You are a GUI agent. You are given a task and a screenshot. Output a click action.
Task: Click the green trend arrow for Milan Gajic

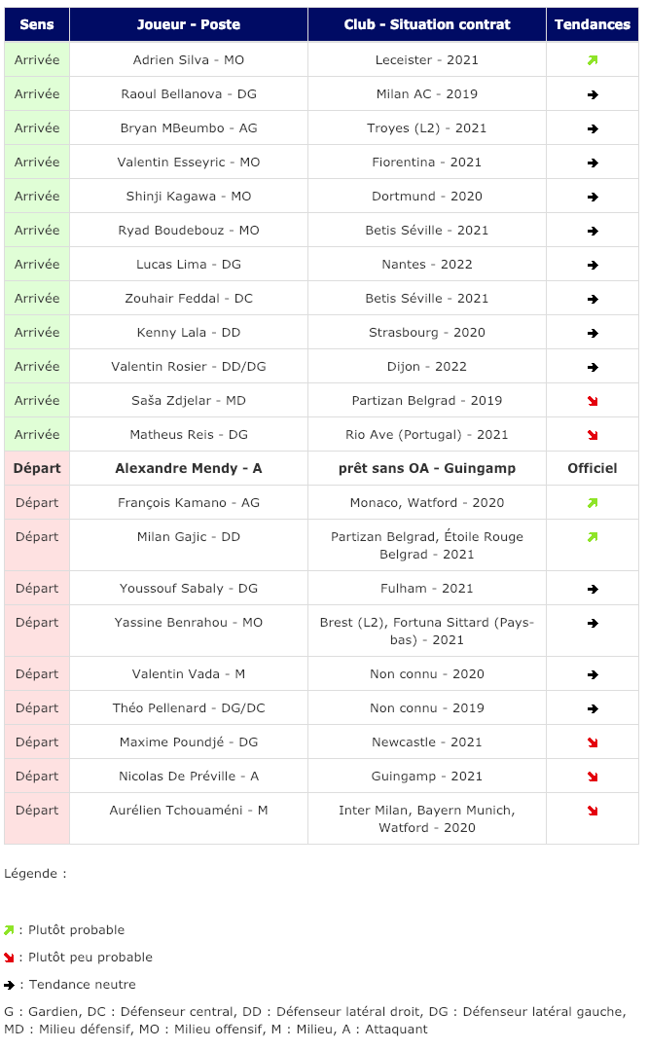point(593,537)
